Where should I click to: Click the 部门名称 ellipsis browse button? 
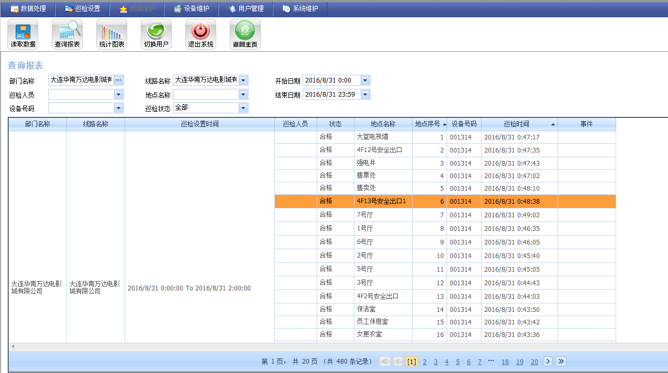(118, 80)
